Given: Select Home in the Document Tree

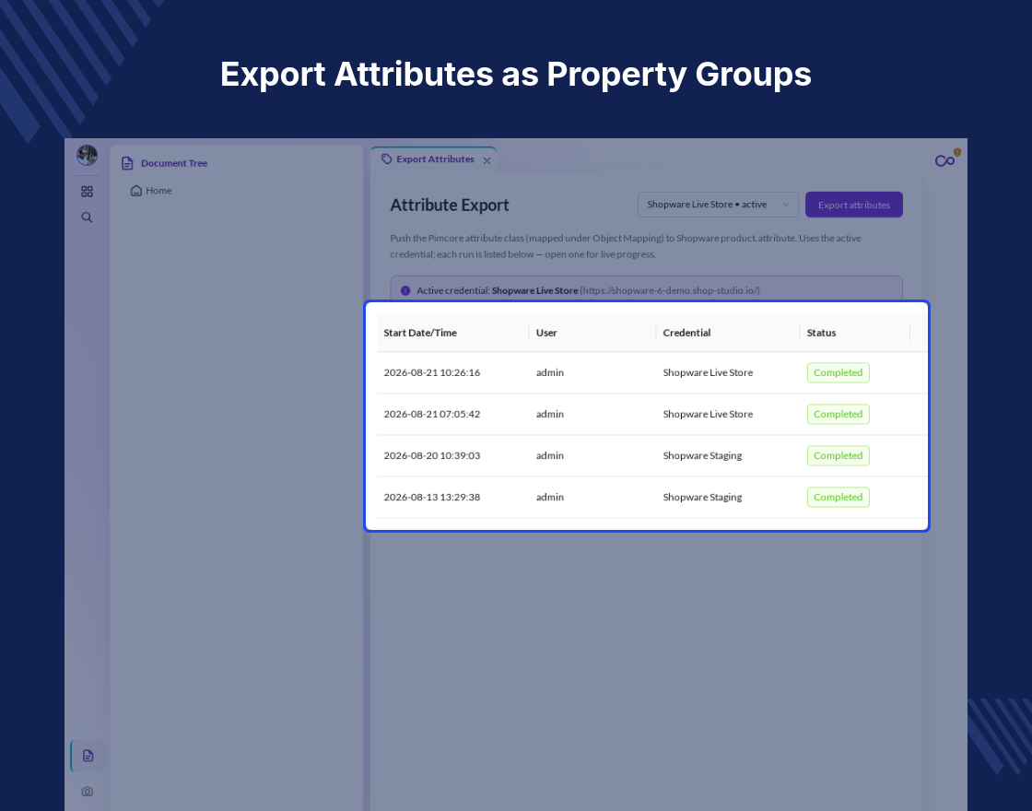Looking at the screenshot, I should point(158,191).
